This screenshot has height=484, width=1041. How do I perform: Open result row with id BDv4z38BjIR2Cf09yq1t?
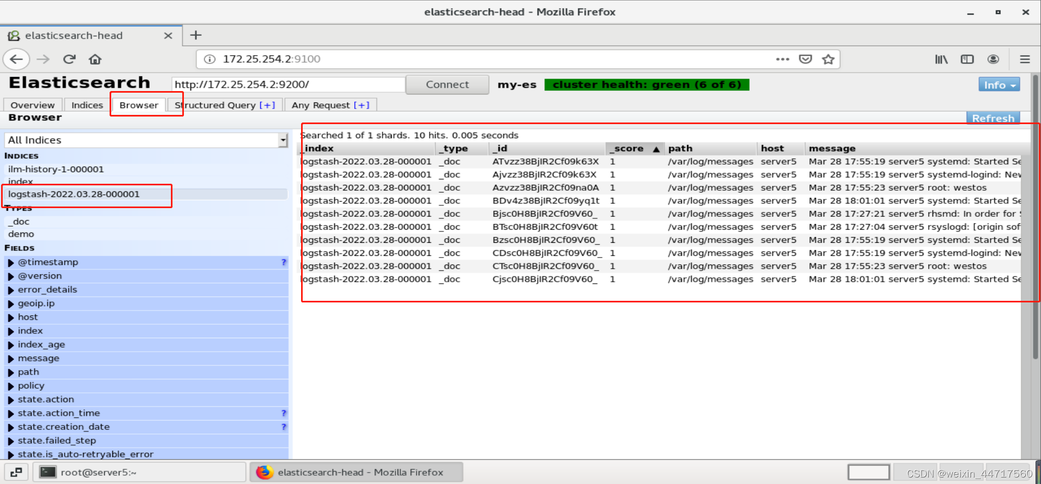tap(661, 201)
